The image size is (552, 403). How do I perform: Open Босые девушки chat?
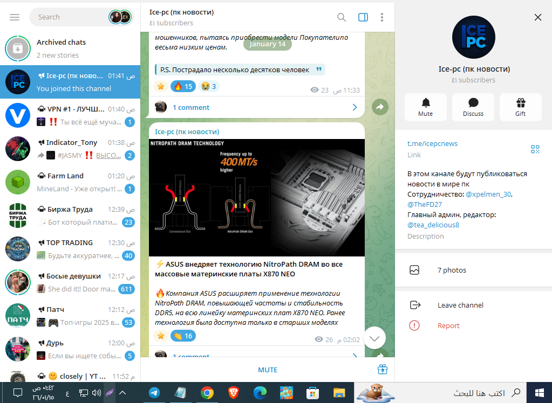70,282
